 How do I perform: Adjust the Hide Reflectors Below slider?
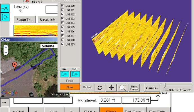coord(164,85)
